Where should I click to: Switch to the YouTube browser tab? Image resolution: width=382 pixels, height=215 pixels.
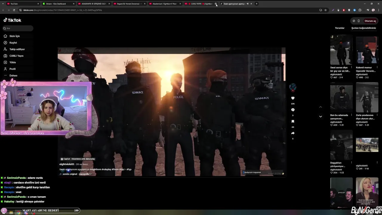coord(23,4)
